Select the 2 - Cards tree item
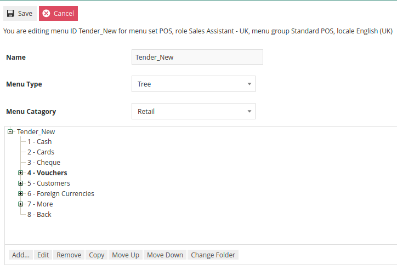The width and height of the screenshot is (397, 270). tap(41, 152)
